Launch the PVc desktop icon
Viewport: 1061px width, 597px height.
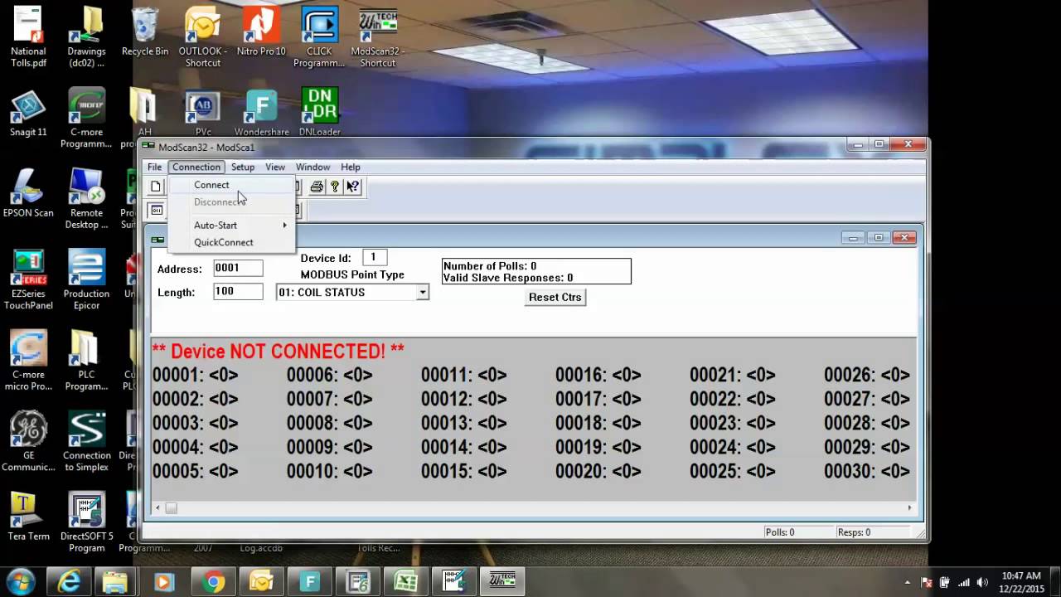point(203,113)
